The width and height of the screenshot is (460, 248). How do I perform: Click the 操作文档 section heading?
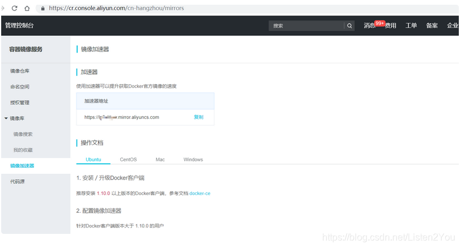click(92, 143)
